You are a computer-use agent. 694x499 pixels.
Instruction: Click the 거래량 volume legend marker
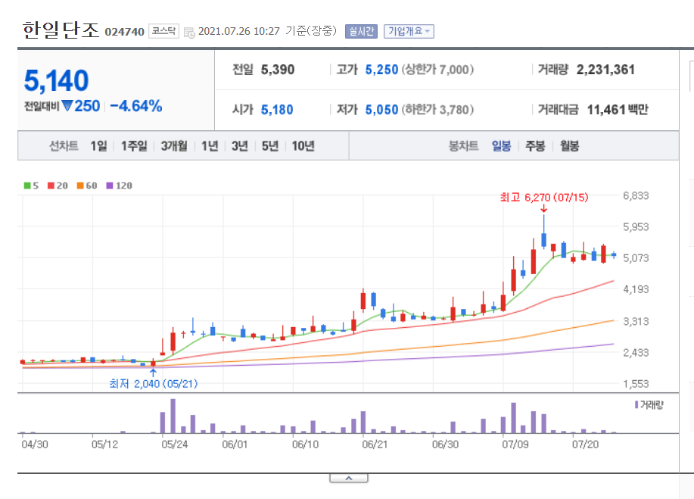(649, 404)
